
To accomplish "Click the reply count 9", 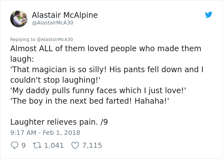I will [x=23, y=145].
